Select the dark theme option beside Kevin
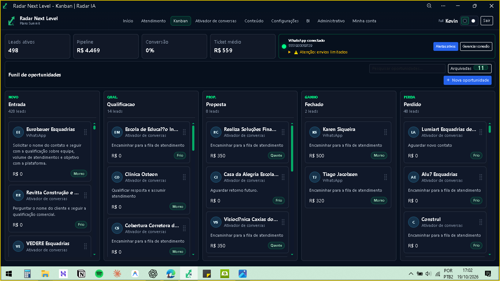Viewport: 500px width, 281px height. pos(465,21)
